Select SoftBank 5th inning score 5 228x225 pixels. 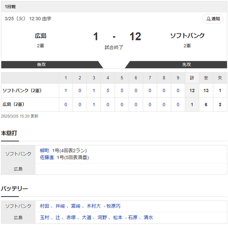coord(122,90)
